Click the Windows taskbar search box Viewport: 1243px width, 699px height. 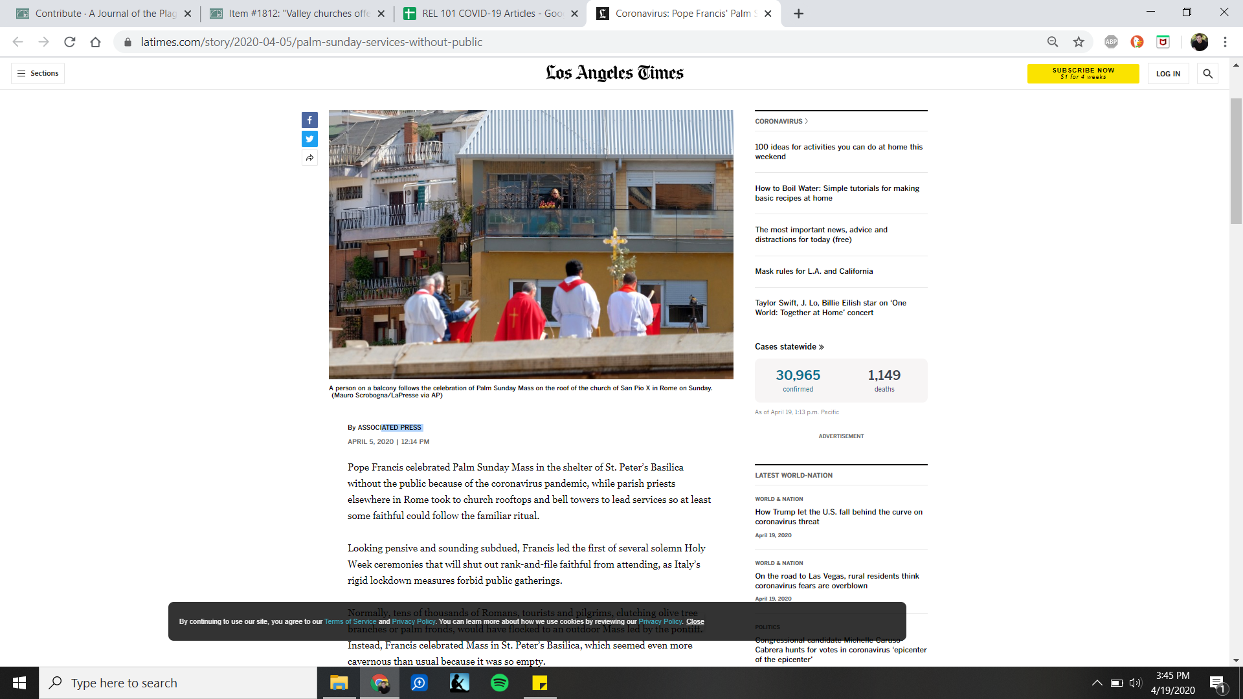coord(178,683)
